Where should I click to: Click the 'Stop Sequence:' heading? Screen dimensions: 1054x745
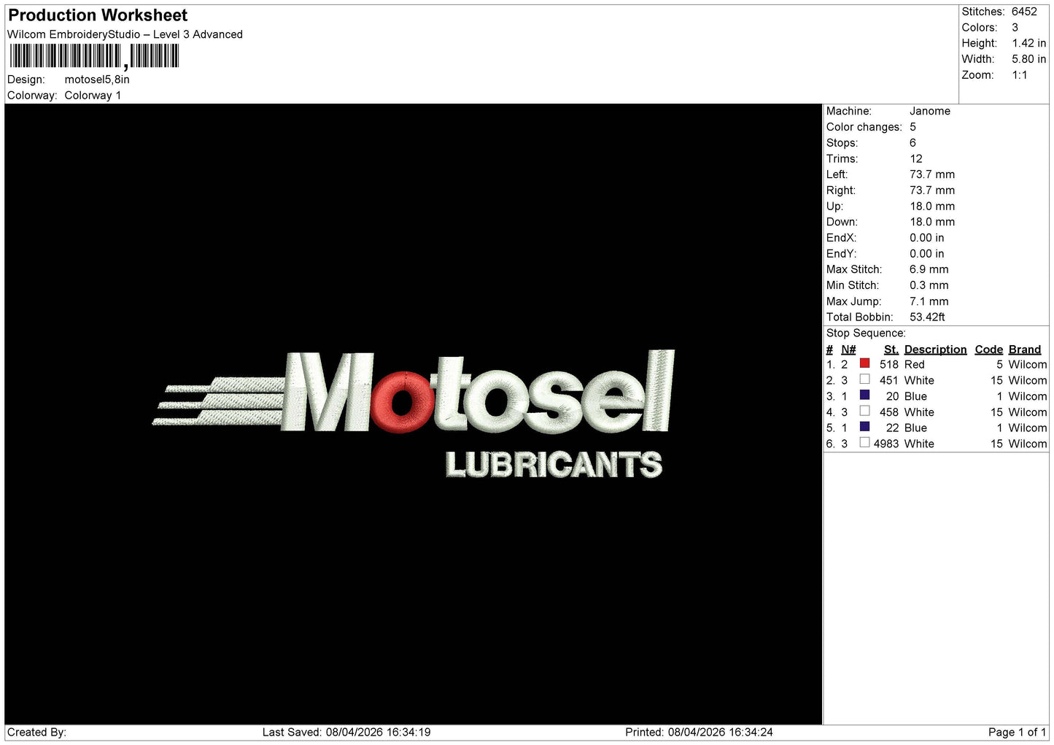866,333
